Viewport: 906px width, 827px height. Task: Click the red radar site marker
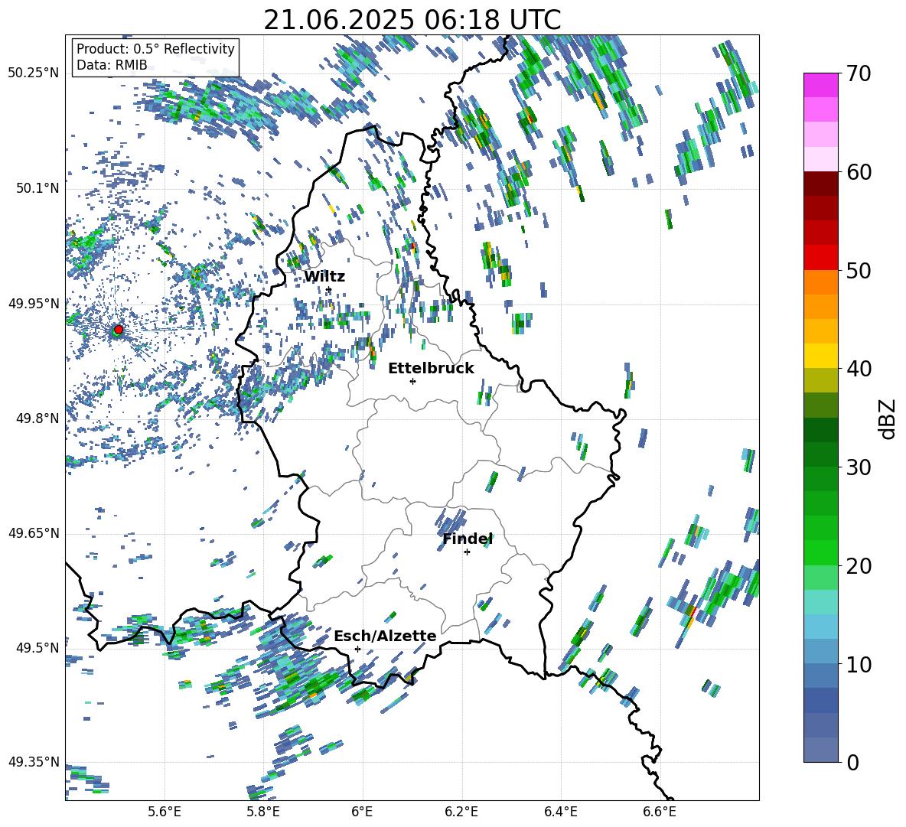pyautogui.click(x=119, y=330)
